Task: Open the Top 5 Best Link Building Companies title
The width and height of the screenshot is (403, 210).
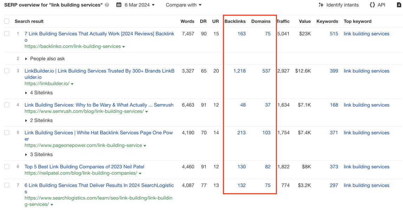Action: tap(84, 166)
